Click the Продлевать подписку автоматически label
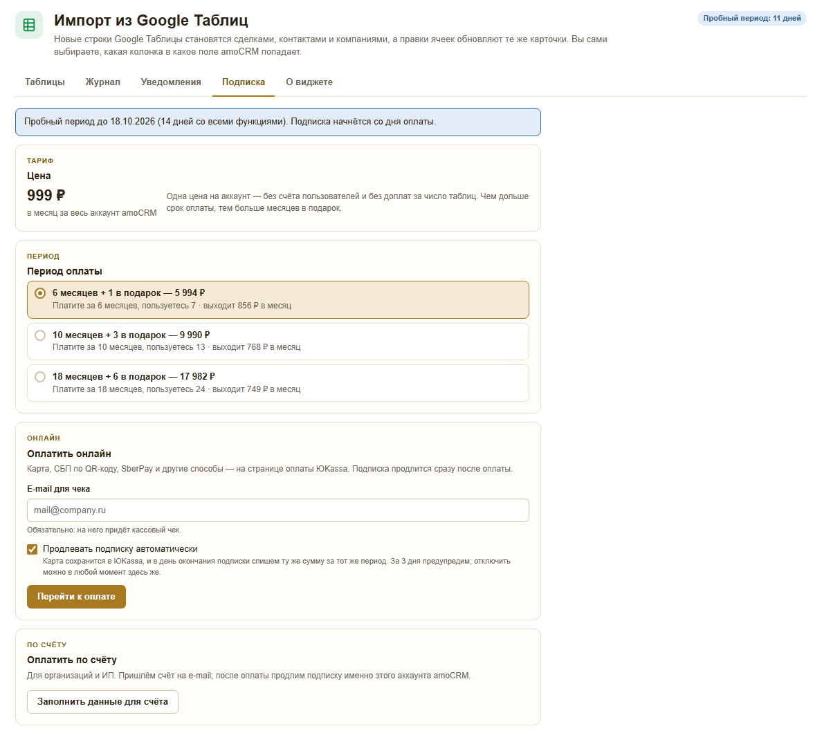Image resolution: width=822 pixels, height=733 pixels. coord(120,549)
